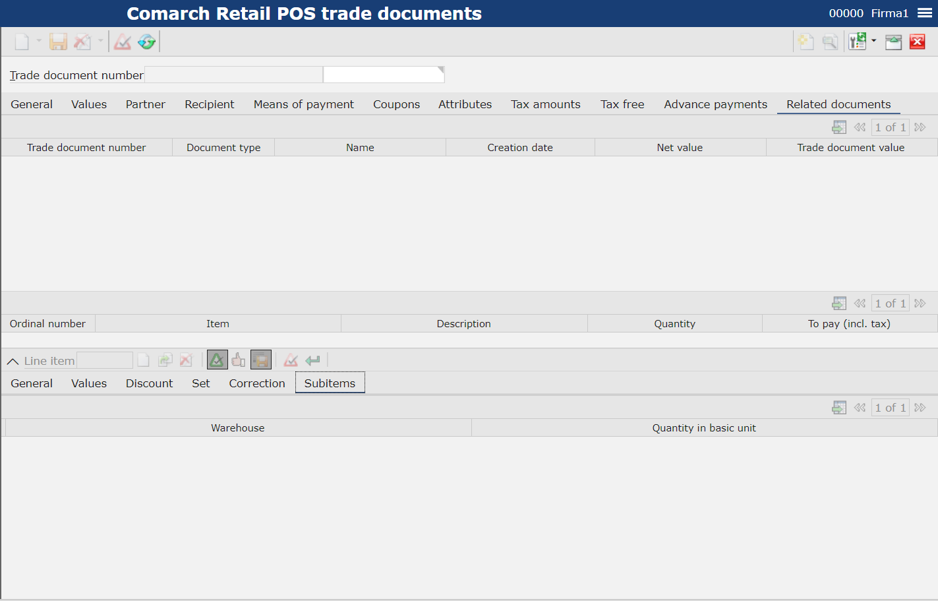
Task: Open the hamburger menu beside Firma1
Action: (x=925, y=13)
